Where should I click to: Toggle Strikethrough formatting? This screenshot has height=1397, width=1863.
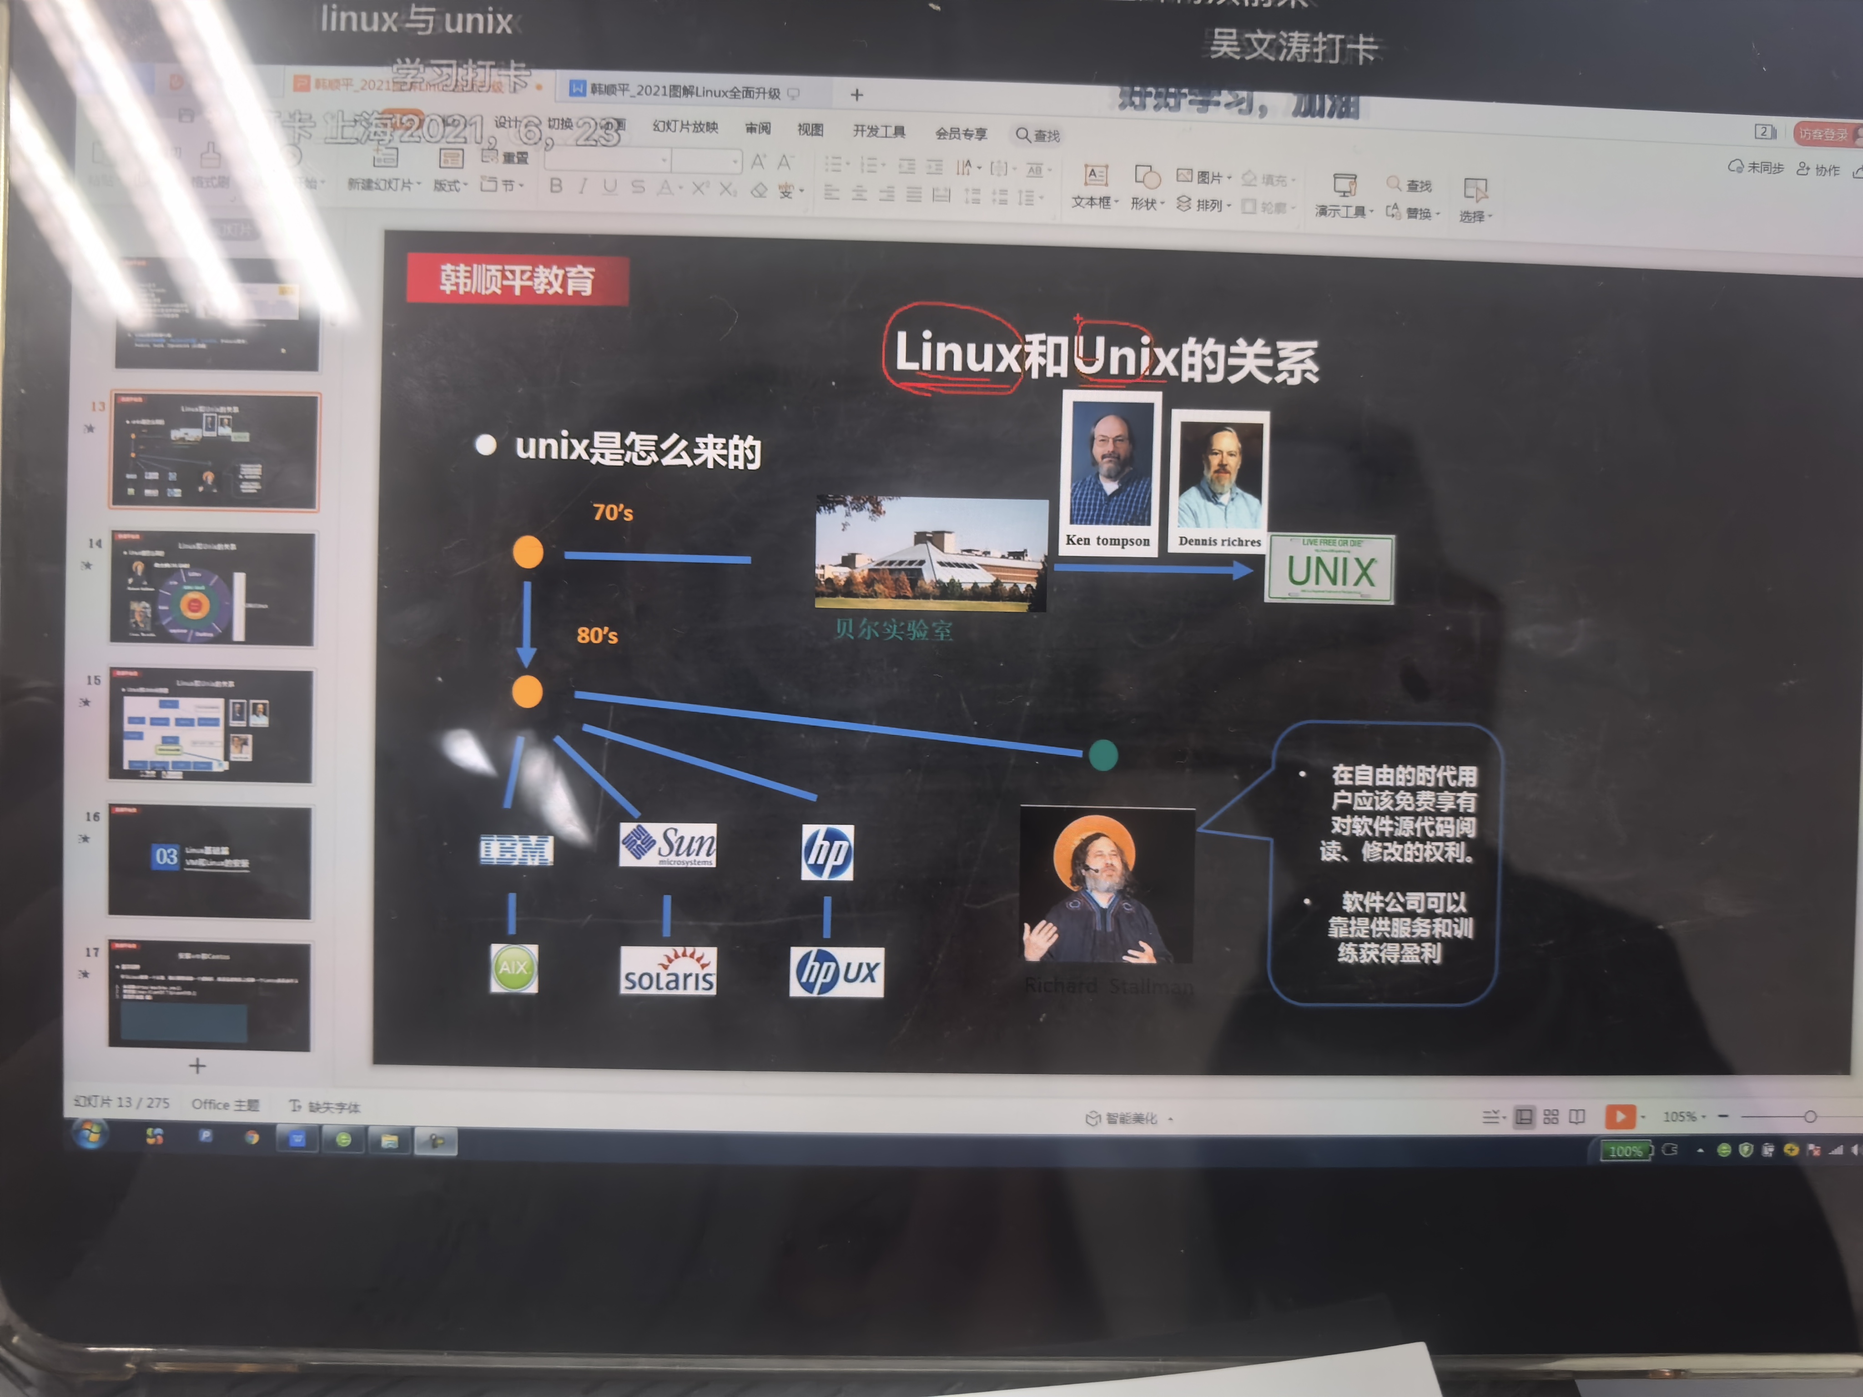638,187
